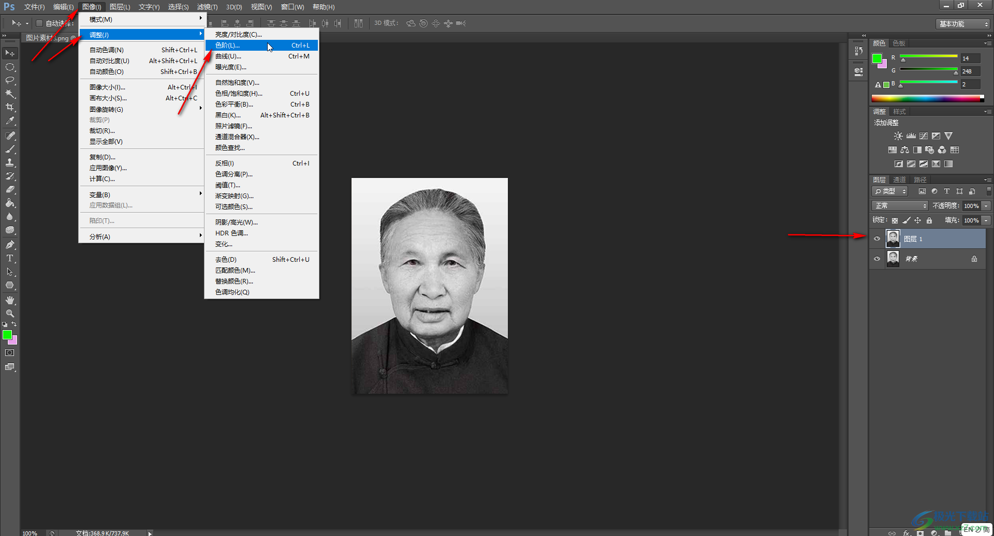This screenshot has width=994, height=536.
Task: Click the foreground color swatch in toolbox
Action: tap(7, 335)
